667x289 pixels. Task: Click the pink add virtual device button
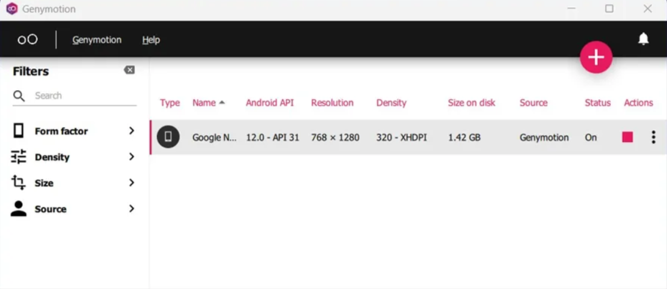(x=596, y=57)
